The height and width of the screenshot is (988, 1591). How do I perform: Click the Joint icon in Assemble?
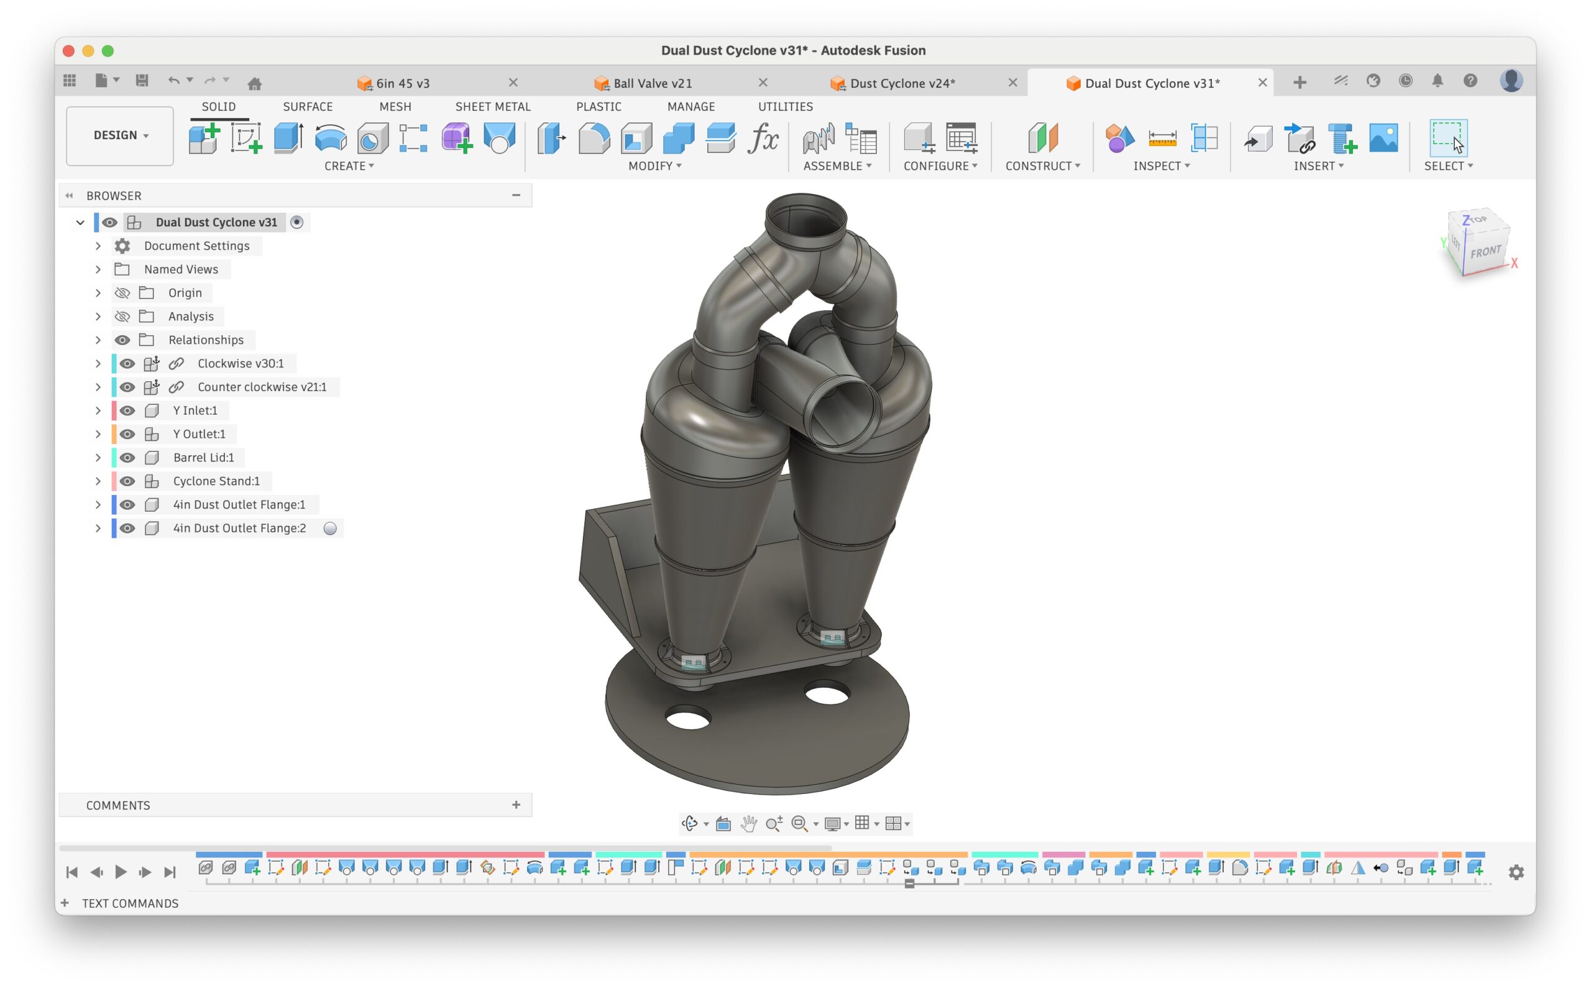click(818, 138)
